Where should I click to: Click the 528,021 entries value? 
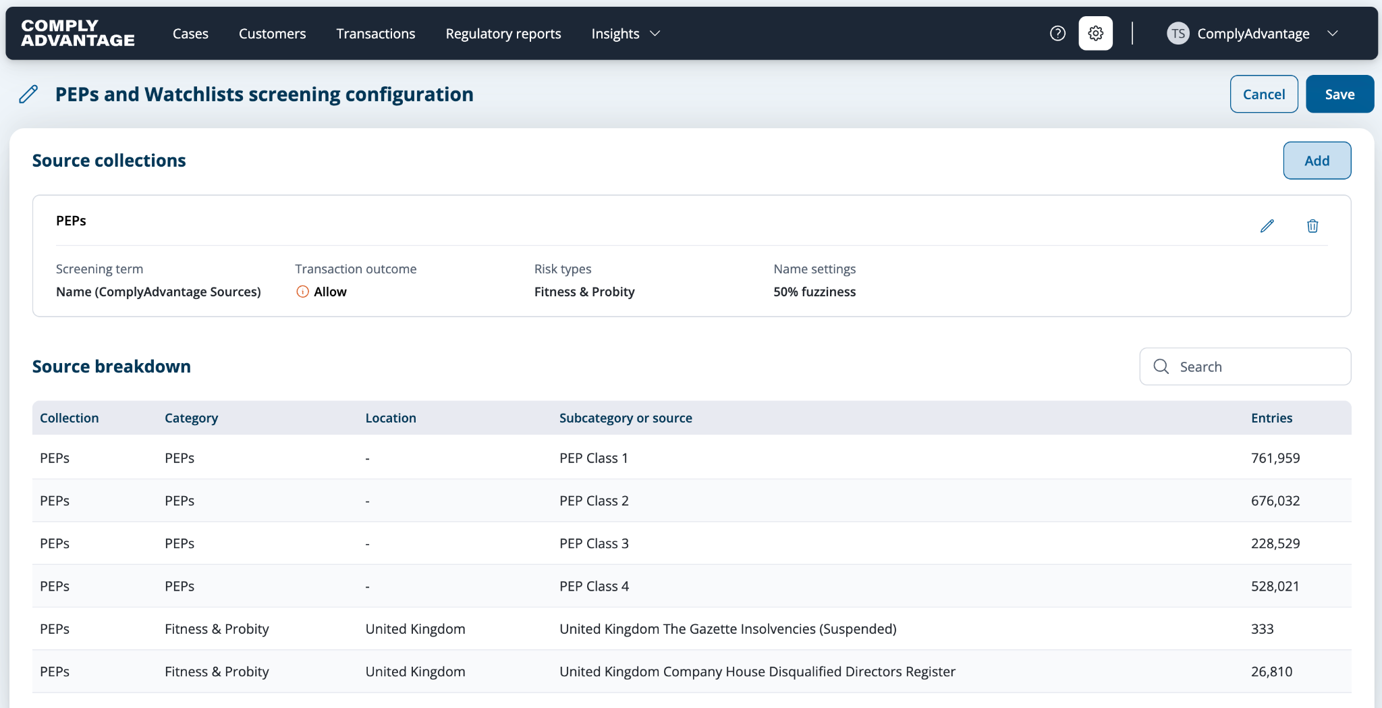[1275, 586]
